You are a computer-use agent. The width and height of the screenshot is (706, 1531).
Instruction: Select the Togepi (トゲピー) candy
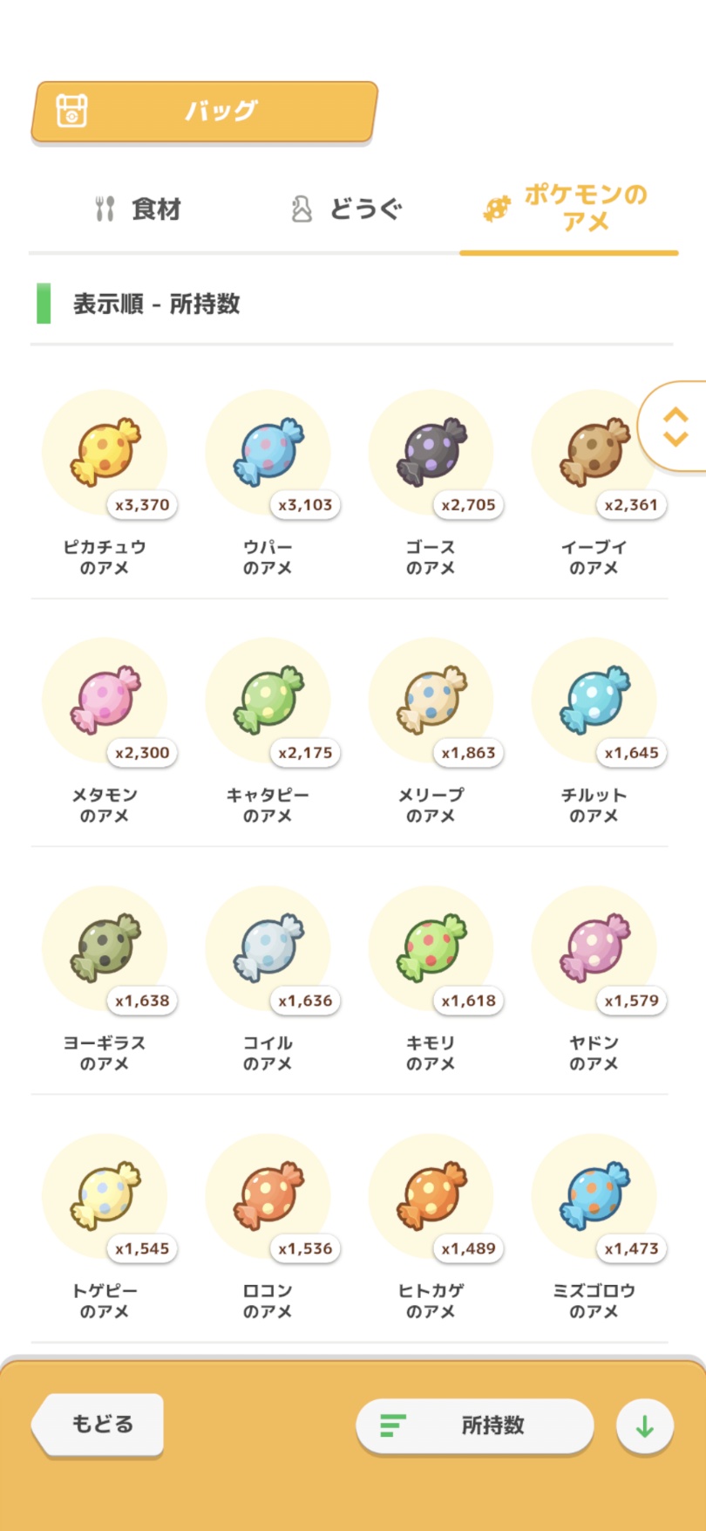[105, 1195]
